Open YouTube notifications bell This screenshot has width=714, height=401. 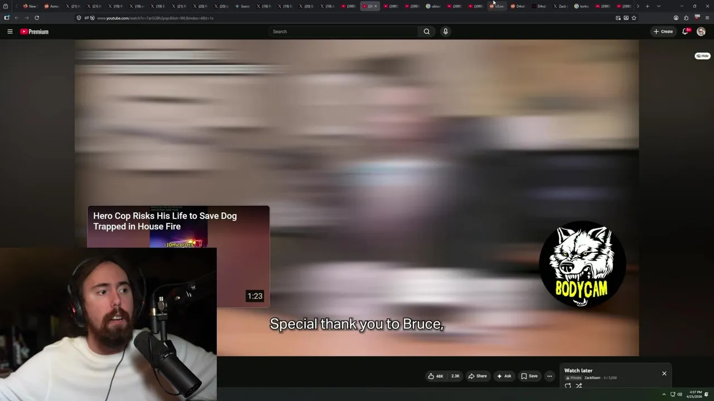click(x=686, y=32)
